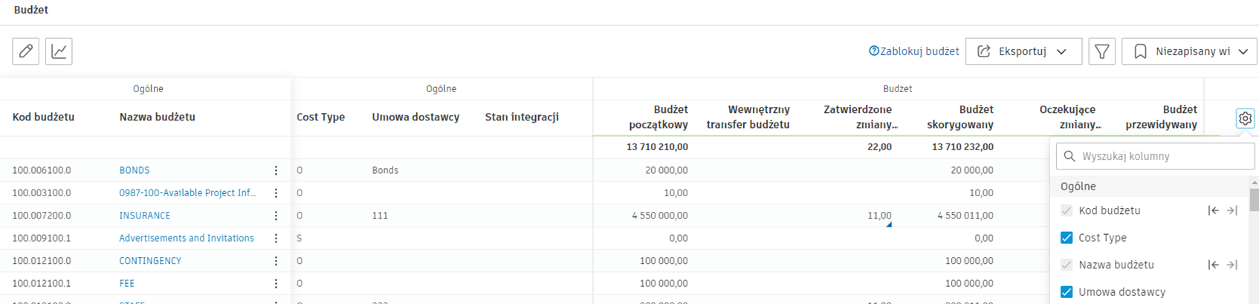Open three-dot menu for INSURANCE row
This screenshot has height=304, width=1259.
pos(276,216)
